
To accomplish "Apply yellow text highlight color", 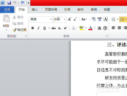I will pyautogui.click(x=82, y=28).
